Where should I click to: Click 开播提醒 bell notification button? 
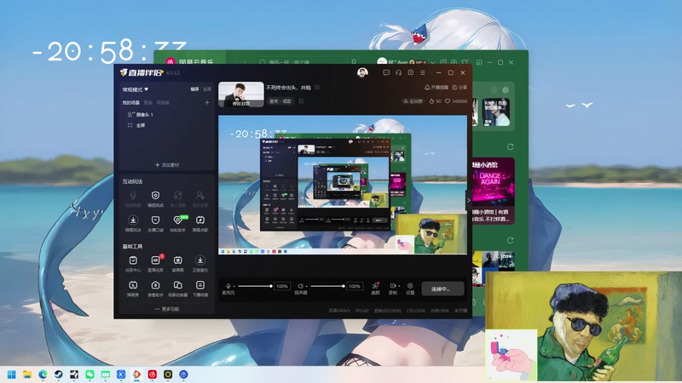coord(436,88)
